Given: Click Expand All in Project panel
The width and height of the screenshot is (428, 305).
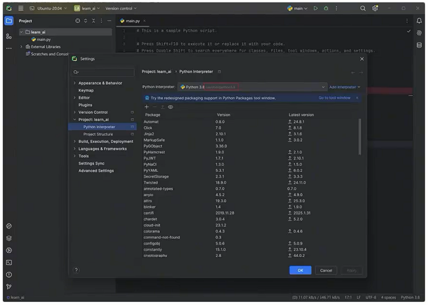Looking at the screenshot, I should tap(85, 21).
